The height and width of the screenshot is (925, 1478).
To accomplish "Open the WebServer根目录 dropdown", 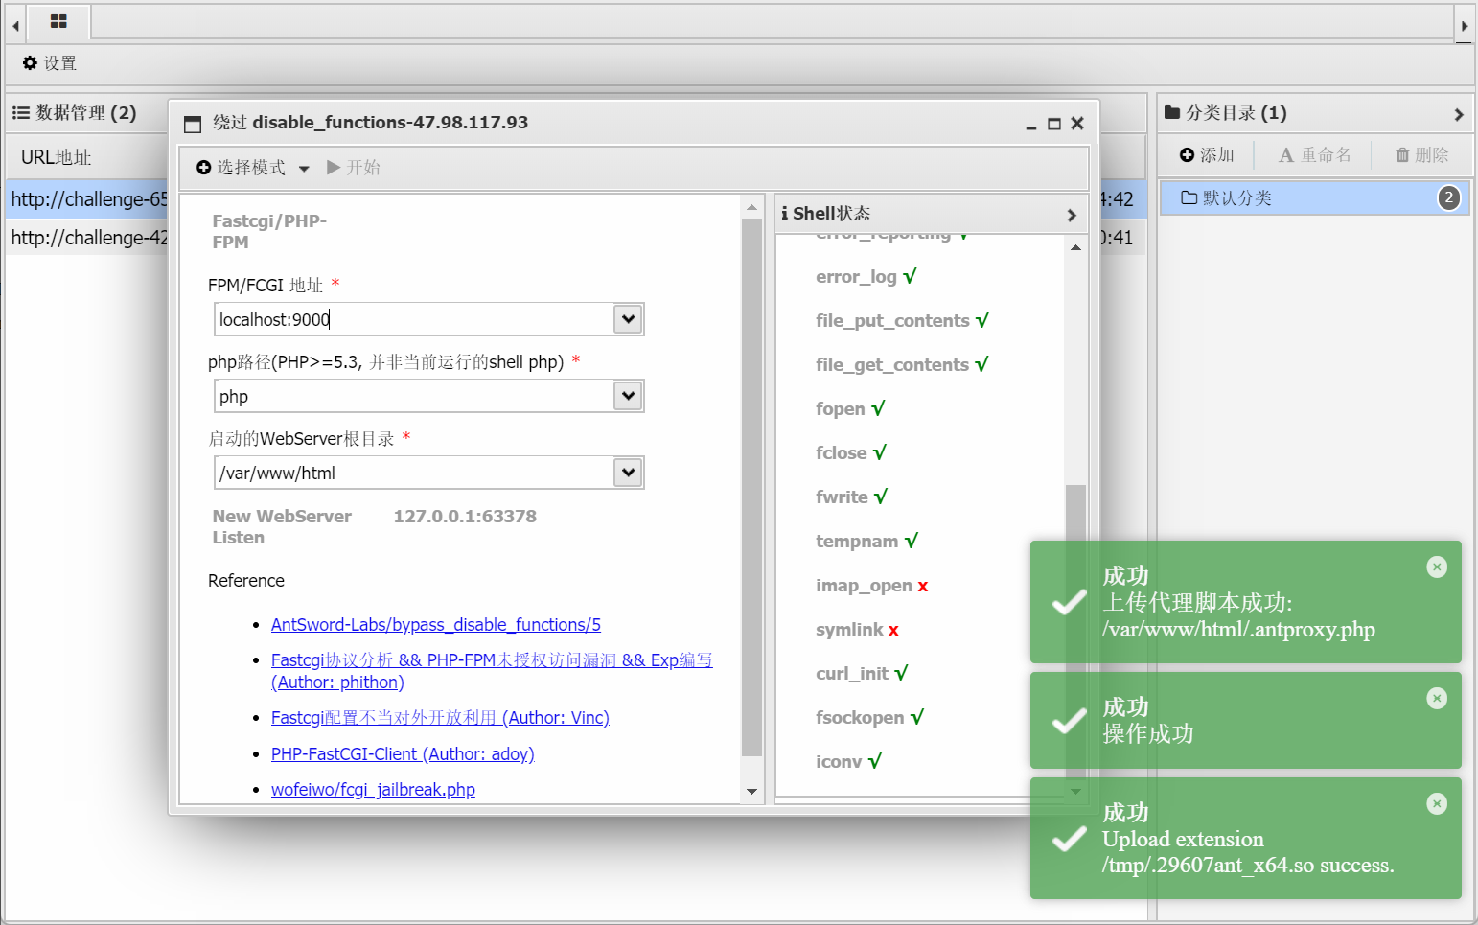I will (628, 472).
